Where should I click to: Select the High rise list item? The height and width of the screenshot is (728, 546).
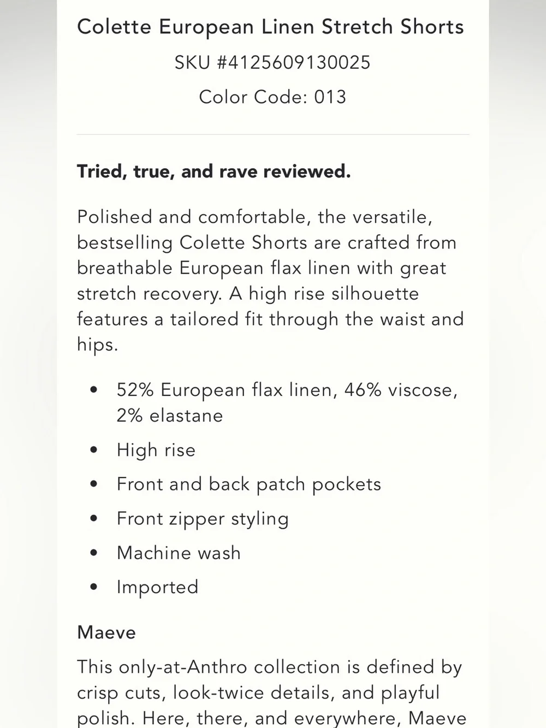156,450
